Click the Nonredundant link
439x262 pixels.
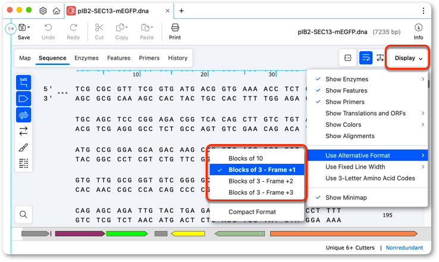[x=404, y=248]
